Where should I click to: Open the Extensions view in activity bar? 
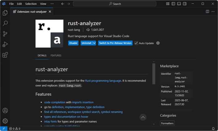click(x=5, y=55)
